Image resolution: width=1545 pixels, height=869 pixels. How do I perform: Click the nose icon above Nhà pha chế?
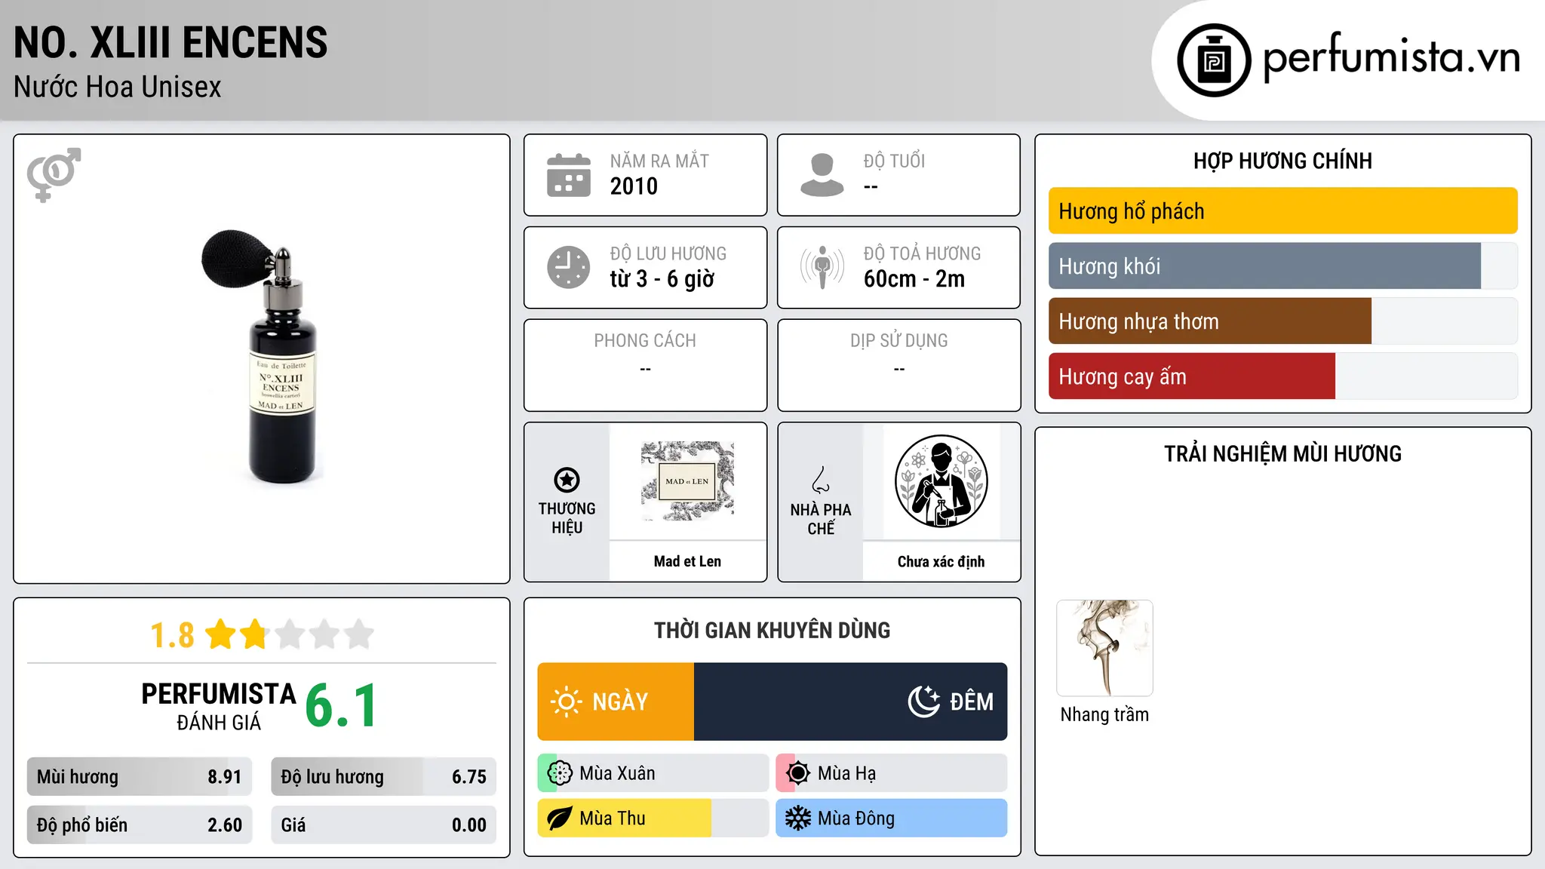tap(821, 480)
